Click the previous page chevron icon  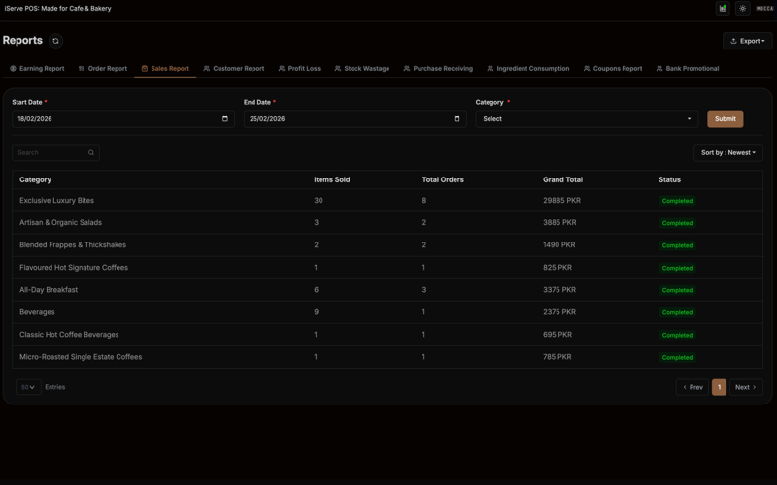pos(685,387)
